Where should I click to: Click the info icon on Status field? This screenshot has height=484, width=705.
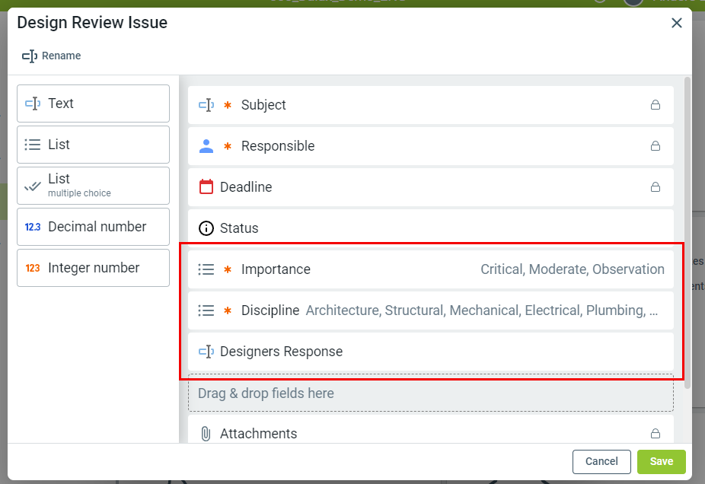tap(206, 228)
